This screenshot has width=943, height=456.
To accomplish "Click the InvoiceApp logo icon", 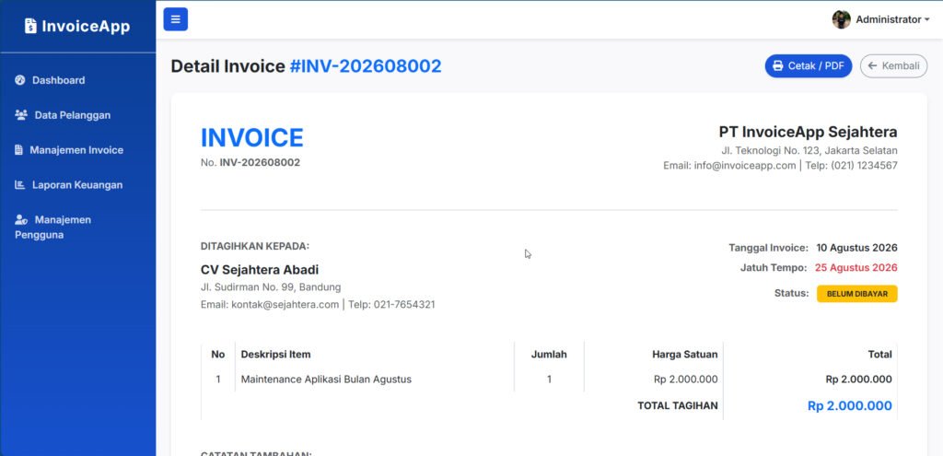I will (30, 26).
